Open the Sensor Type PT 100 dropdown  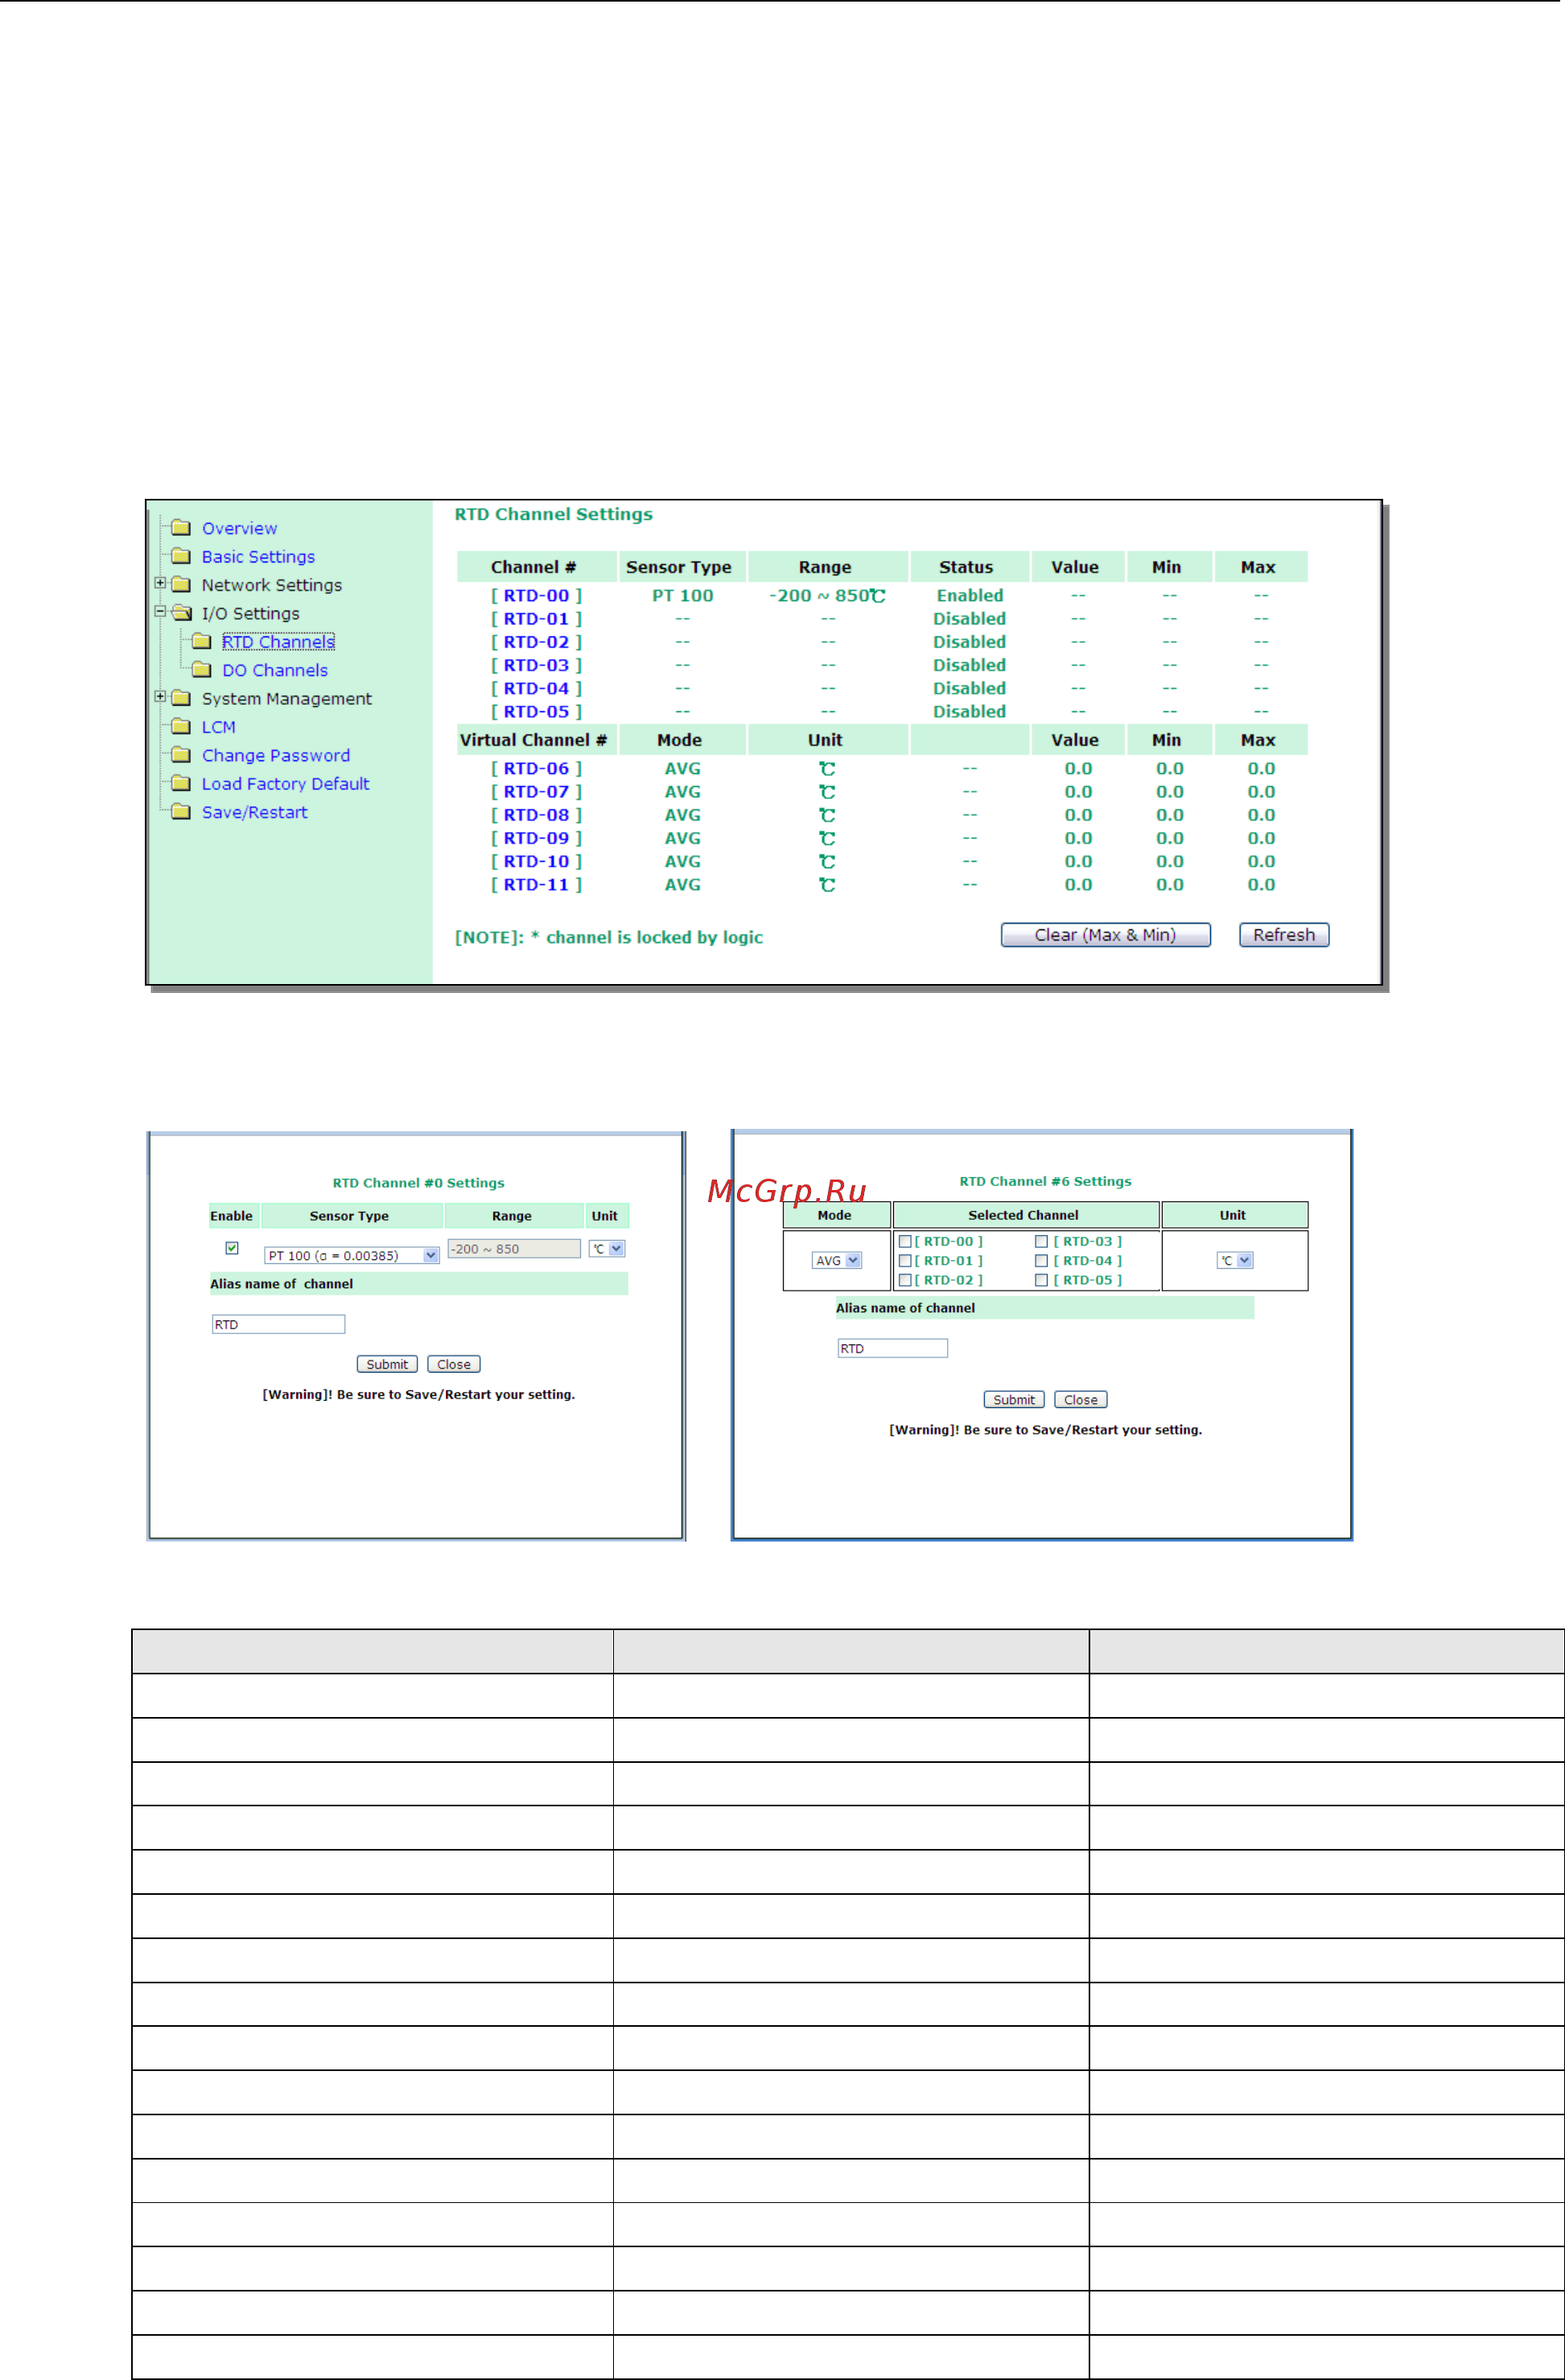pyautogui.click(x=352, y=1255)
